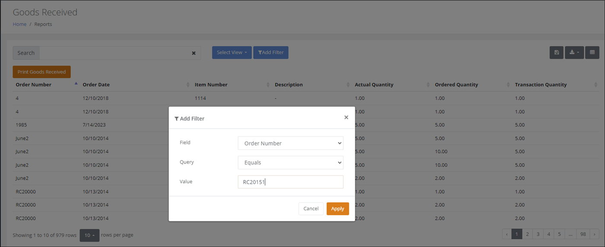Select current page 1 in pagination
Screen dimensions: 605x247
(516, 234)
